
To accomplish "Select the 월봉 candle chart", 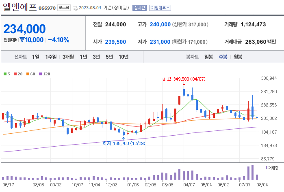I will pyautogui.click(x=238, y=57).
